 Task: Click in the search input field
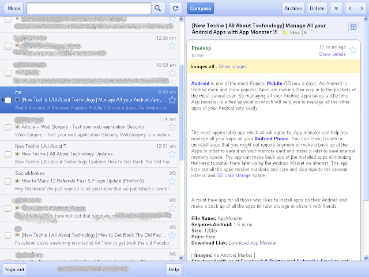coord(89,9)
